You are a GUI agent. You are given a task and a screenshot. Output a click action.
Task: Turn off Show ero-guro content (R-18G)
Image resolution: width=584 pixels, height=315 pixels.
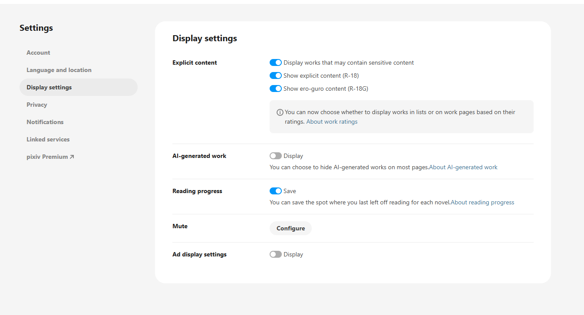276,89
